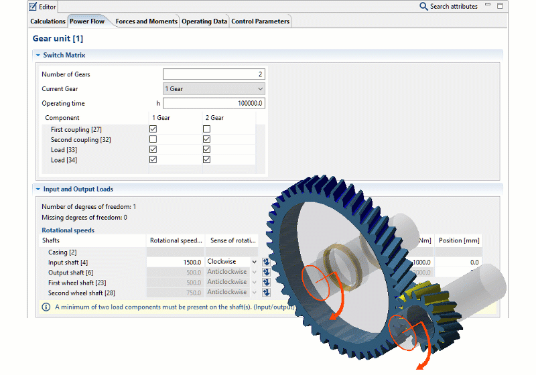Image resolution: width=536 pixels, height=375 pixels.
Task: Click First wheel shaft speed value 500.0
Action: [x=176, y=283]
